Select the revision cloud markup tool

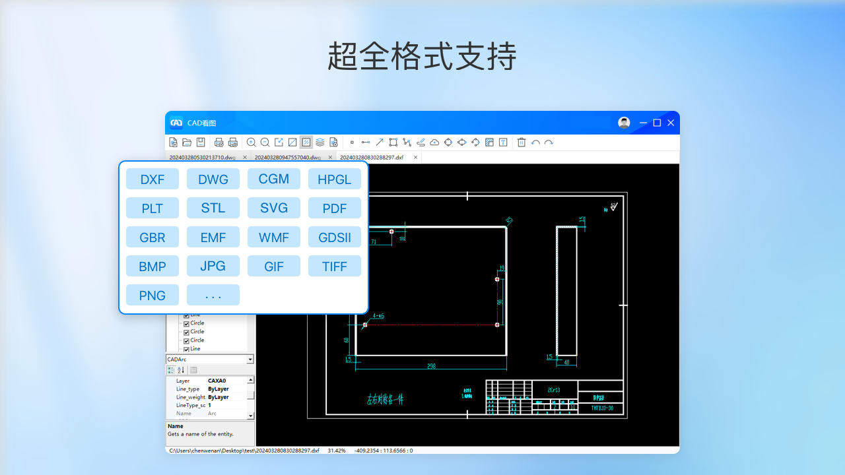tap(434, 142)
